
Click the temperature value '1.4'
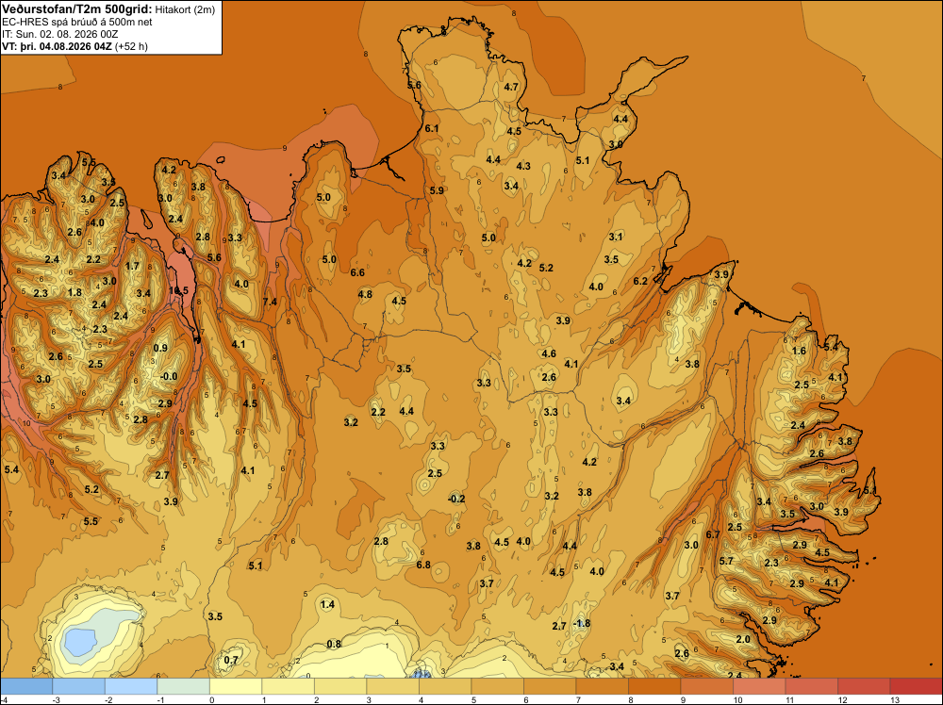[327, 605]
